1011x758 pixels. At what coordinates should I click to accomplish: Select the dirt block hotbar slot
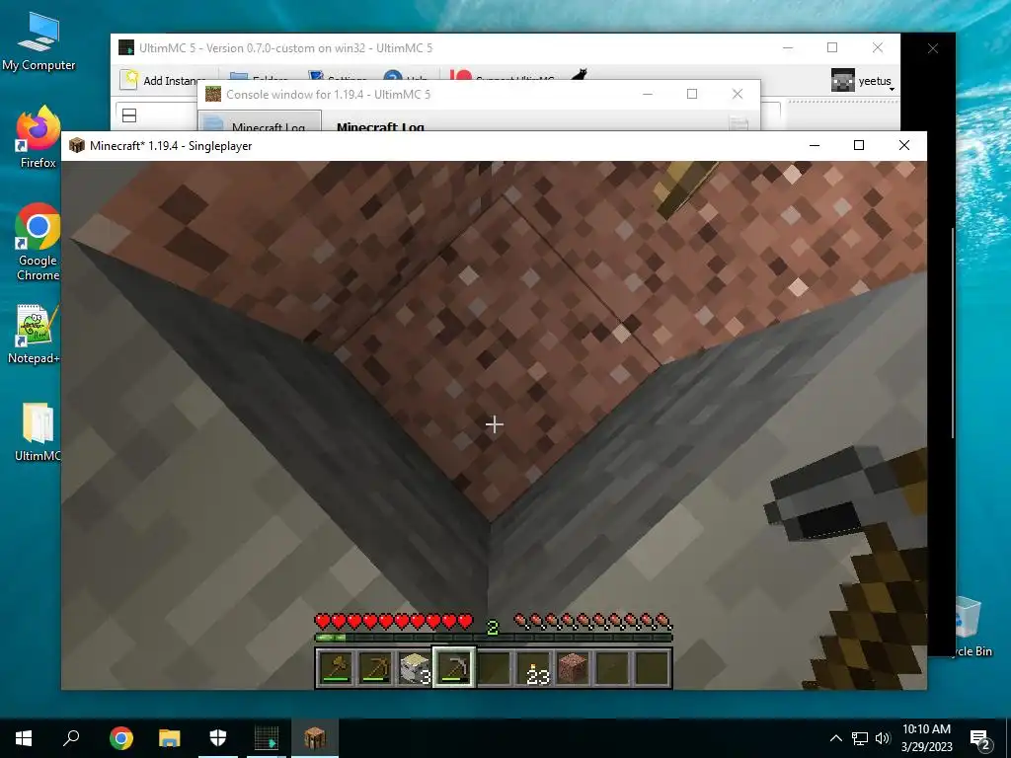point(572,668)
